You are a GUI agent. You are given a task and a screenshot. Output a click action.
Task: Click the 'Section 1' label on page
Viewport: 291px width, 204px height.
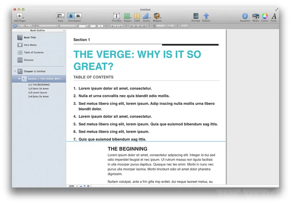(82, 40)
